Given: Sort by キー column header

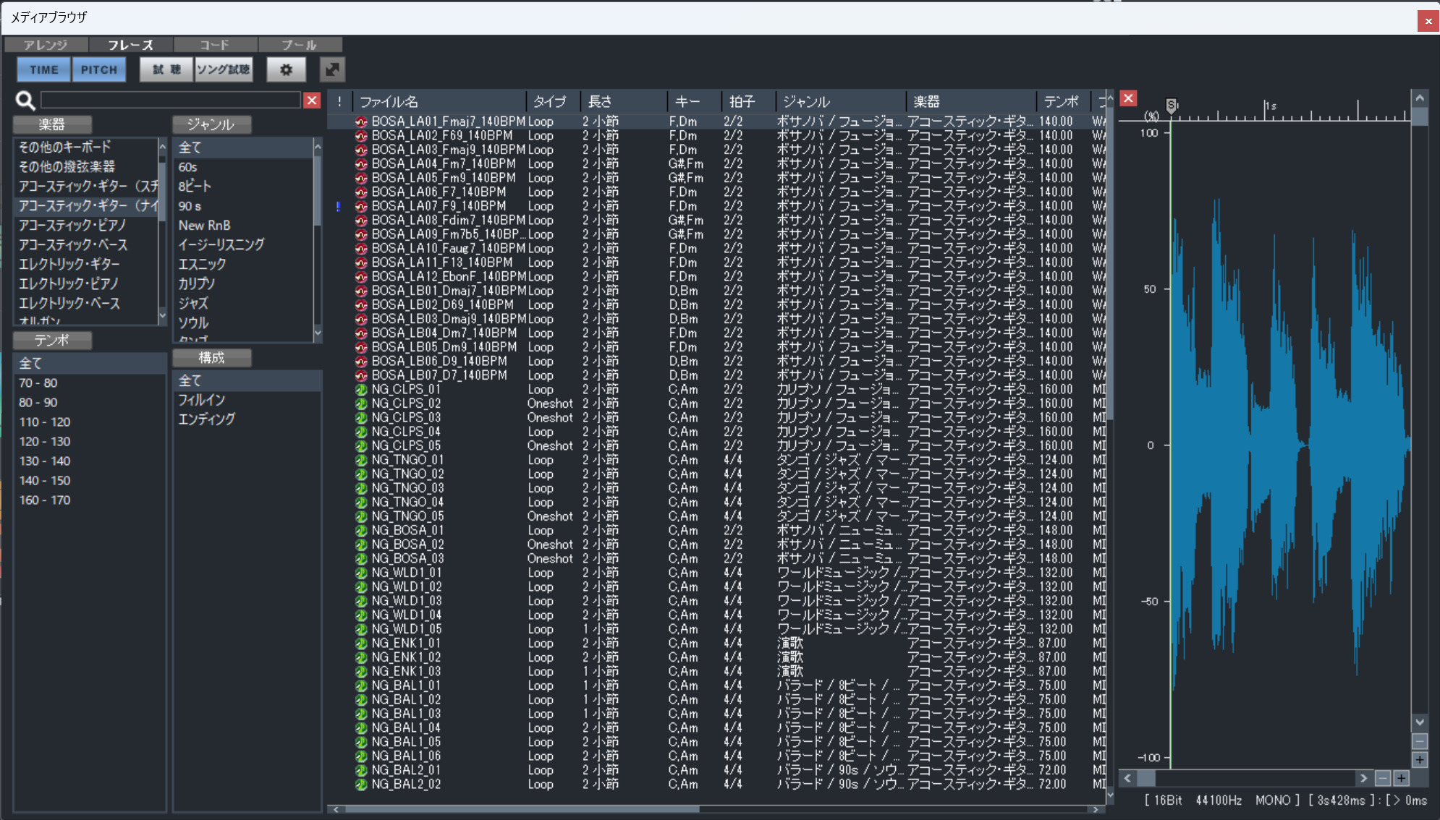Looking at the screenshot, I should coord(694,102).
